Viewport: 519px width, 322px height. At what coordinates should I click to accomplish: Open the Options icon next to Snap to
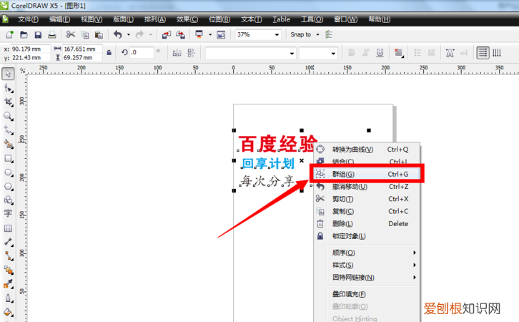pyautogui.click(x=329, y=34)
